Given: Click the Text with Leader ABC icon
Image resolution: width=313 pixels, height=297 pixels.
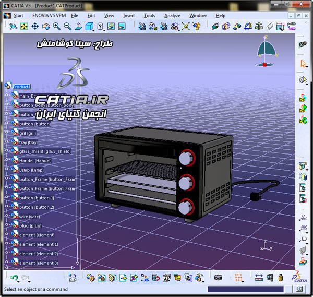Looking at the screenshot, I should 303,228.
